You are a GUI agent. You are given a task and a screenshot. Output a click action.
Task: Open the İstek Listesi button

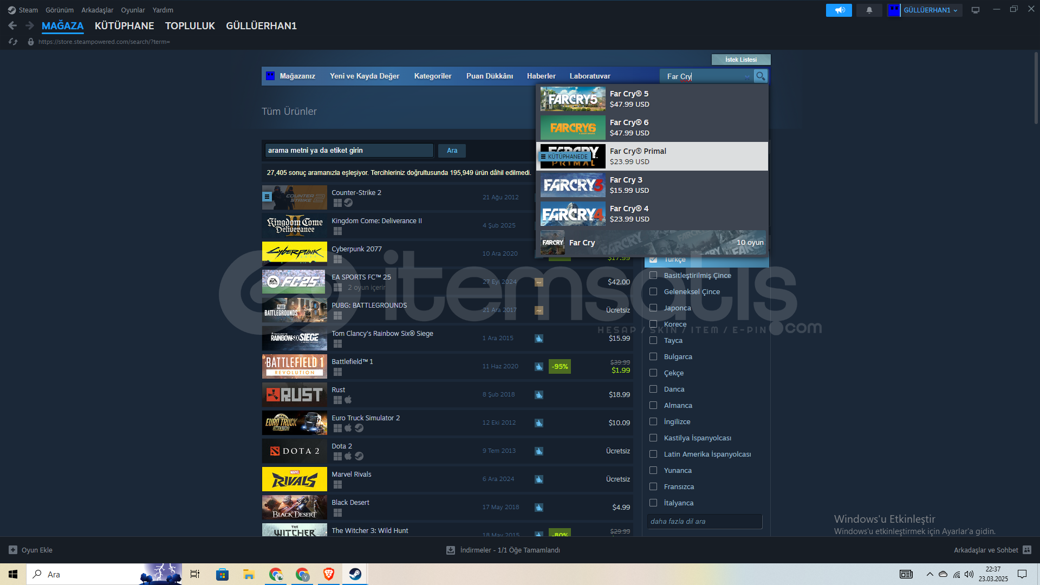(x=740, y=60)
